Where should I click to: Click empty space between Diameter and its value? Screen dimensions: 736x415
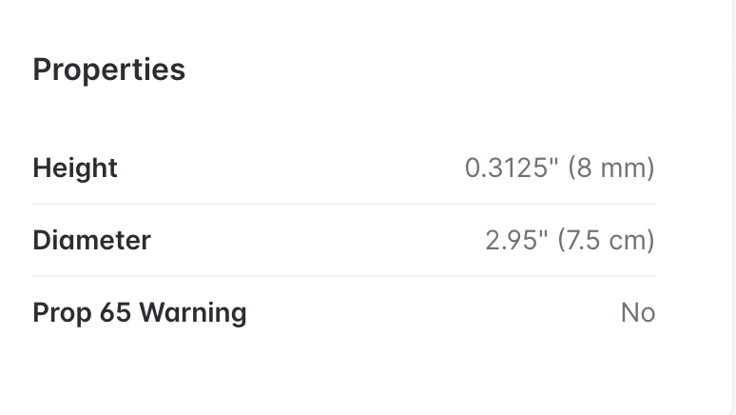(319, 240)
